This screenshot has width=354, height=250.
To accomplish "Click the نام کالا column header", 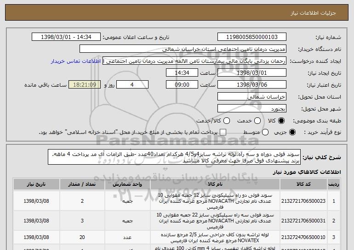I will coord(215,184).
